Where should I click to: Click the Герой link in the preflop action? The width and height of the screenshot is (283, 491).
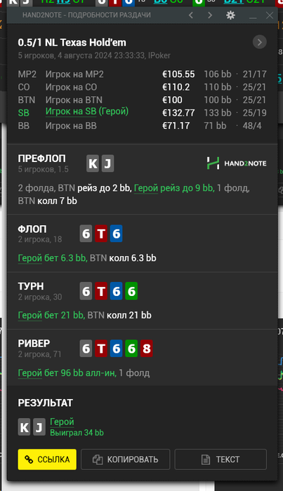click(x=146, y=188)
